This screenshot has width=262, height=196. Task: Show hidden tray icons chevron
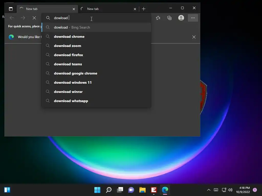209,190
